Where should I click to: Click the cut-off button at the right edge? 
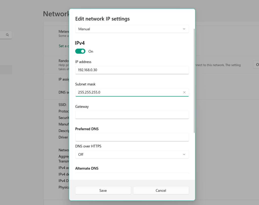pyautogui.click(x=256, y=65)
